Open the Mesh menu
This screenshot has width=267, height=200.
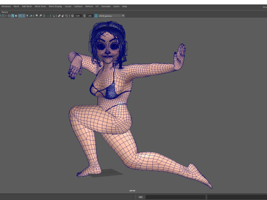coord(16,7)
